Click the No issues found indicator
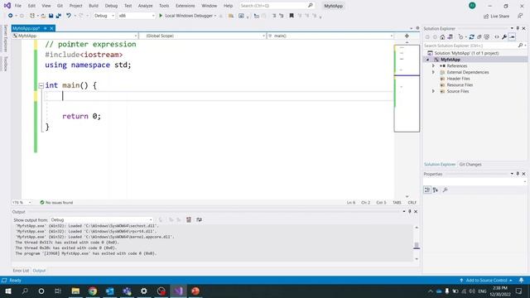This screenshot has width=530, height=298. [x=56, y=203]
